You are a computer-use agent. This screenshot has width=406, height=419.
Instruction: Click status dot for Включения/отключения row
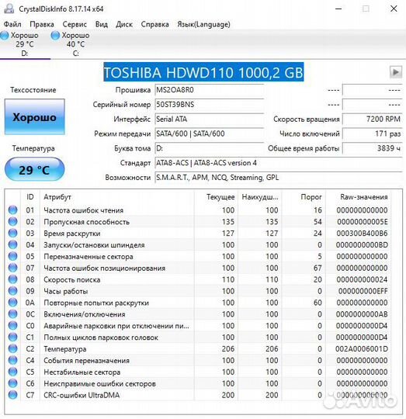point(12,314)
